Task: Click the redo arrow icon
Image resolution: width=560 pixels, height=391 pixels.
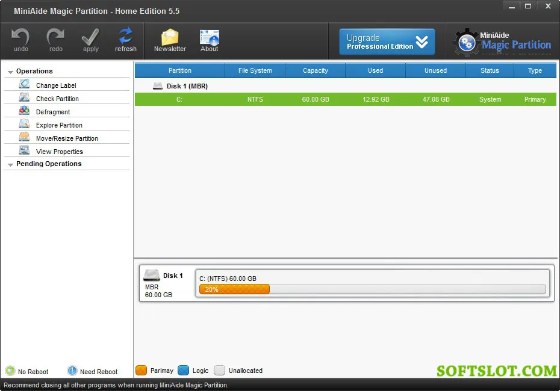Action: coord(56,36)
